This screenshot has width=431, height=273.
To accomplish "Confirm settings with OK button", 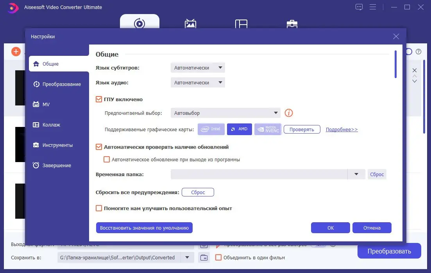I will point(331,228).
